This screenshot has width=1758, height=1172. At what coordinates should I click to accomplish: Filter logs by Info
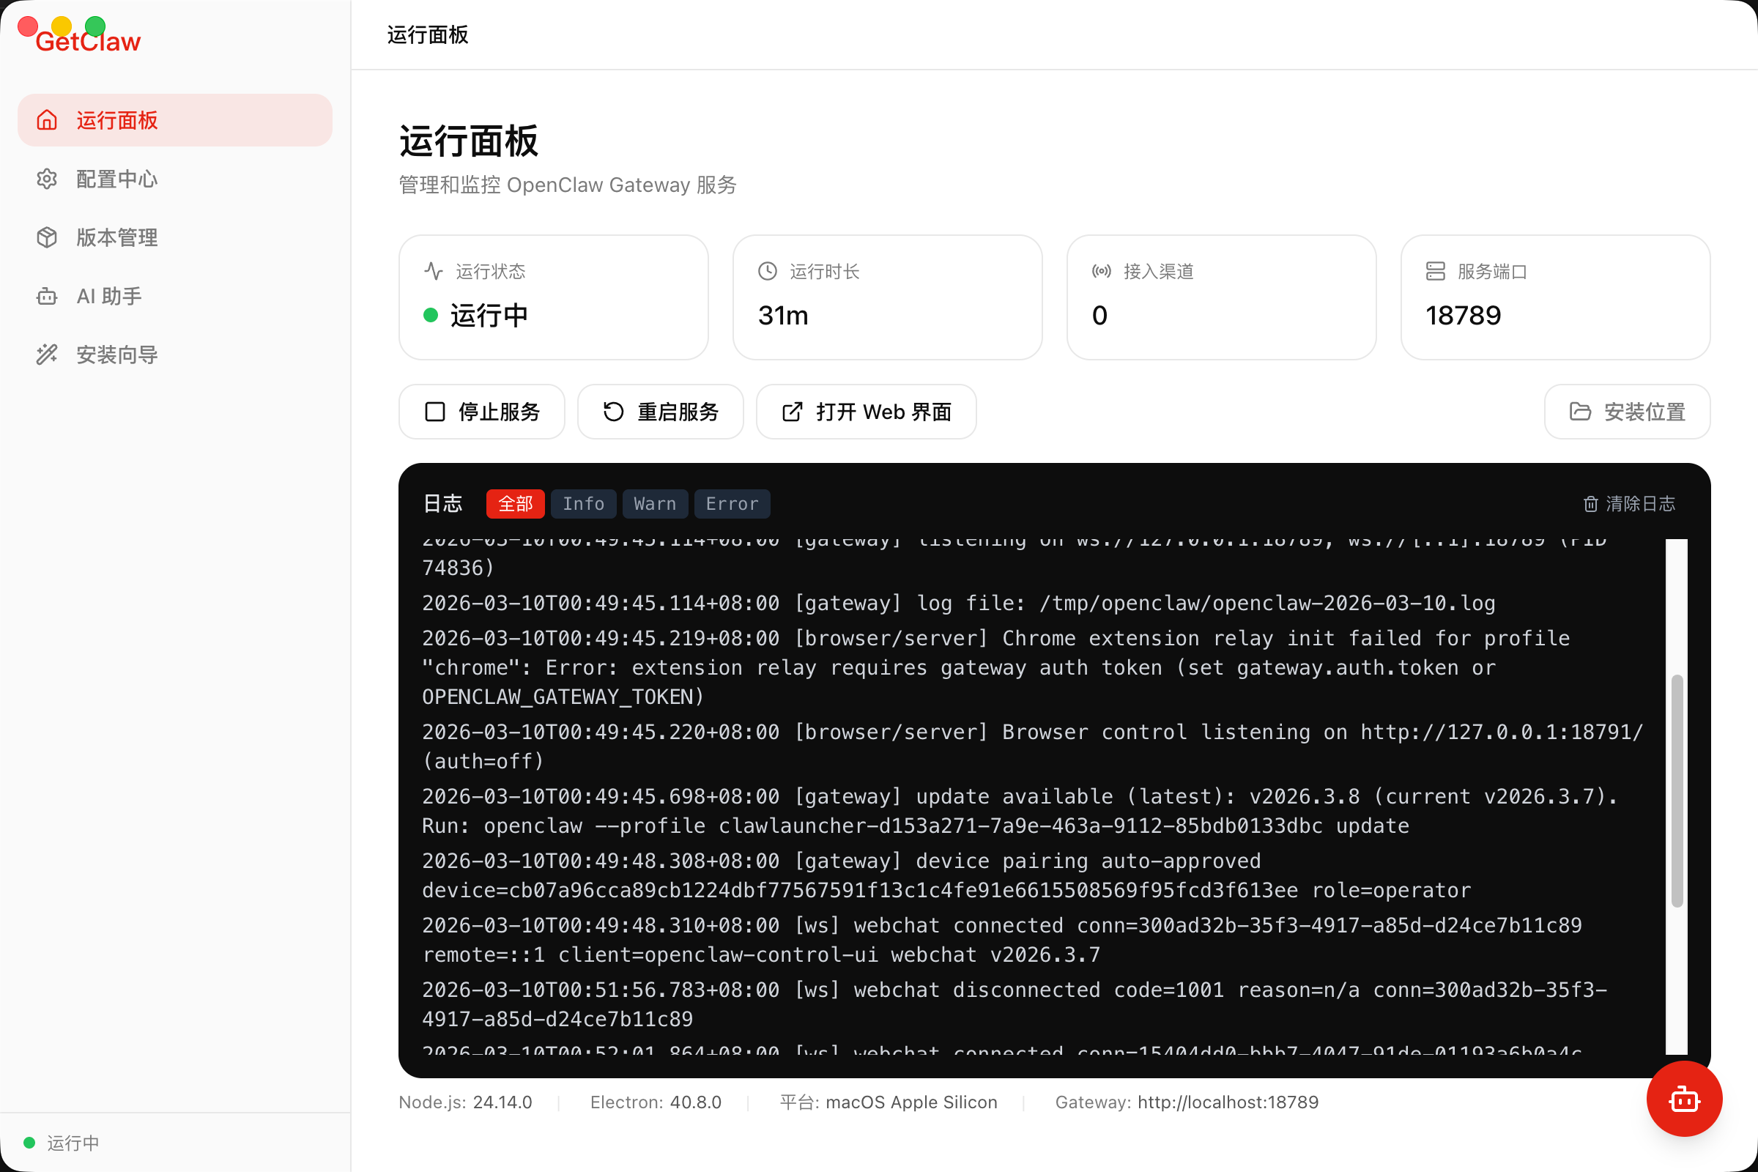click(583, 505)
